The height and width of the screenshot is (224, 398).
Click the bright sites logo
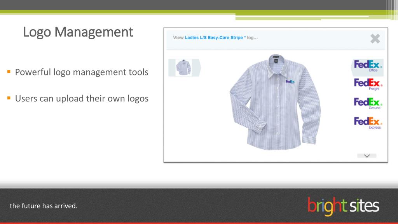[x=344, y=206]
